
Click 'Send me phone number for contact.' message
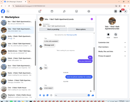(79, 77)
